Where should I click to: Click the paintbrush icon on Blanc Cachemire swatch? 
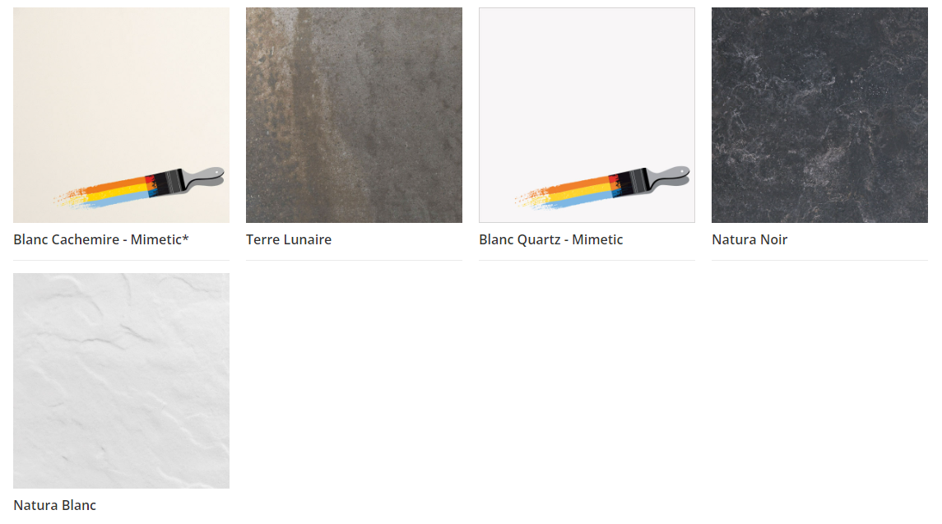point(139,188)
